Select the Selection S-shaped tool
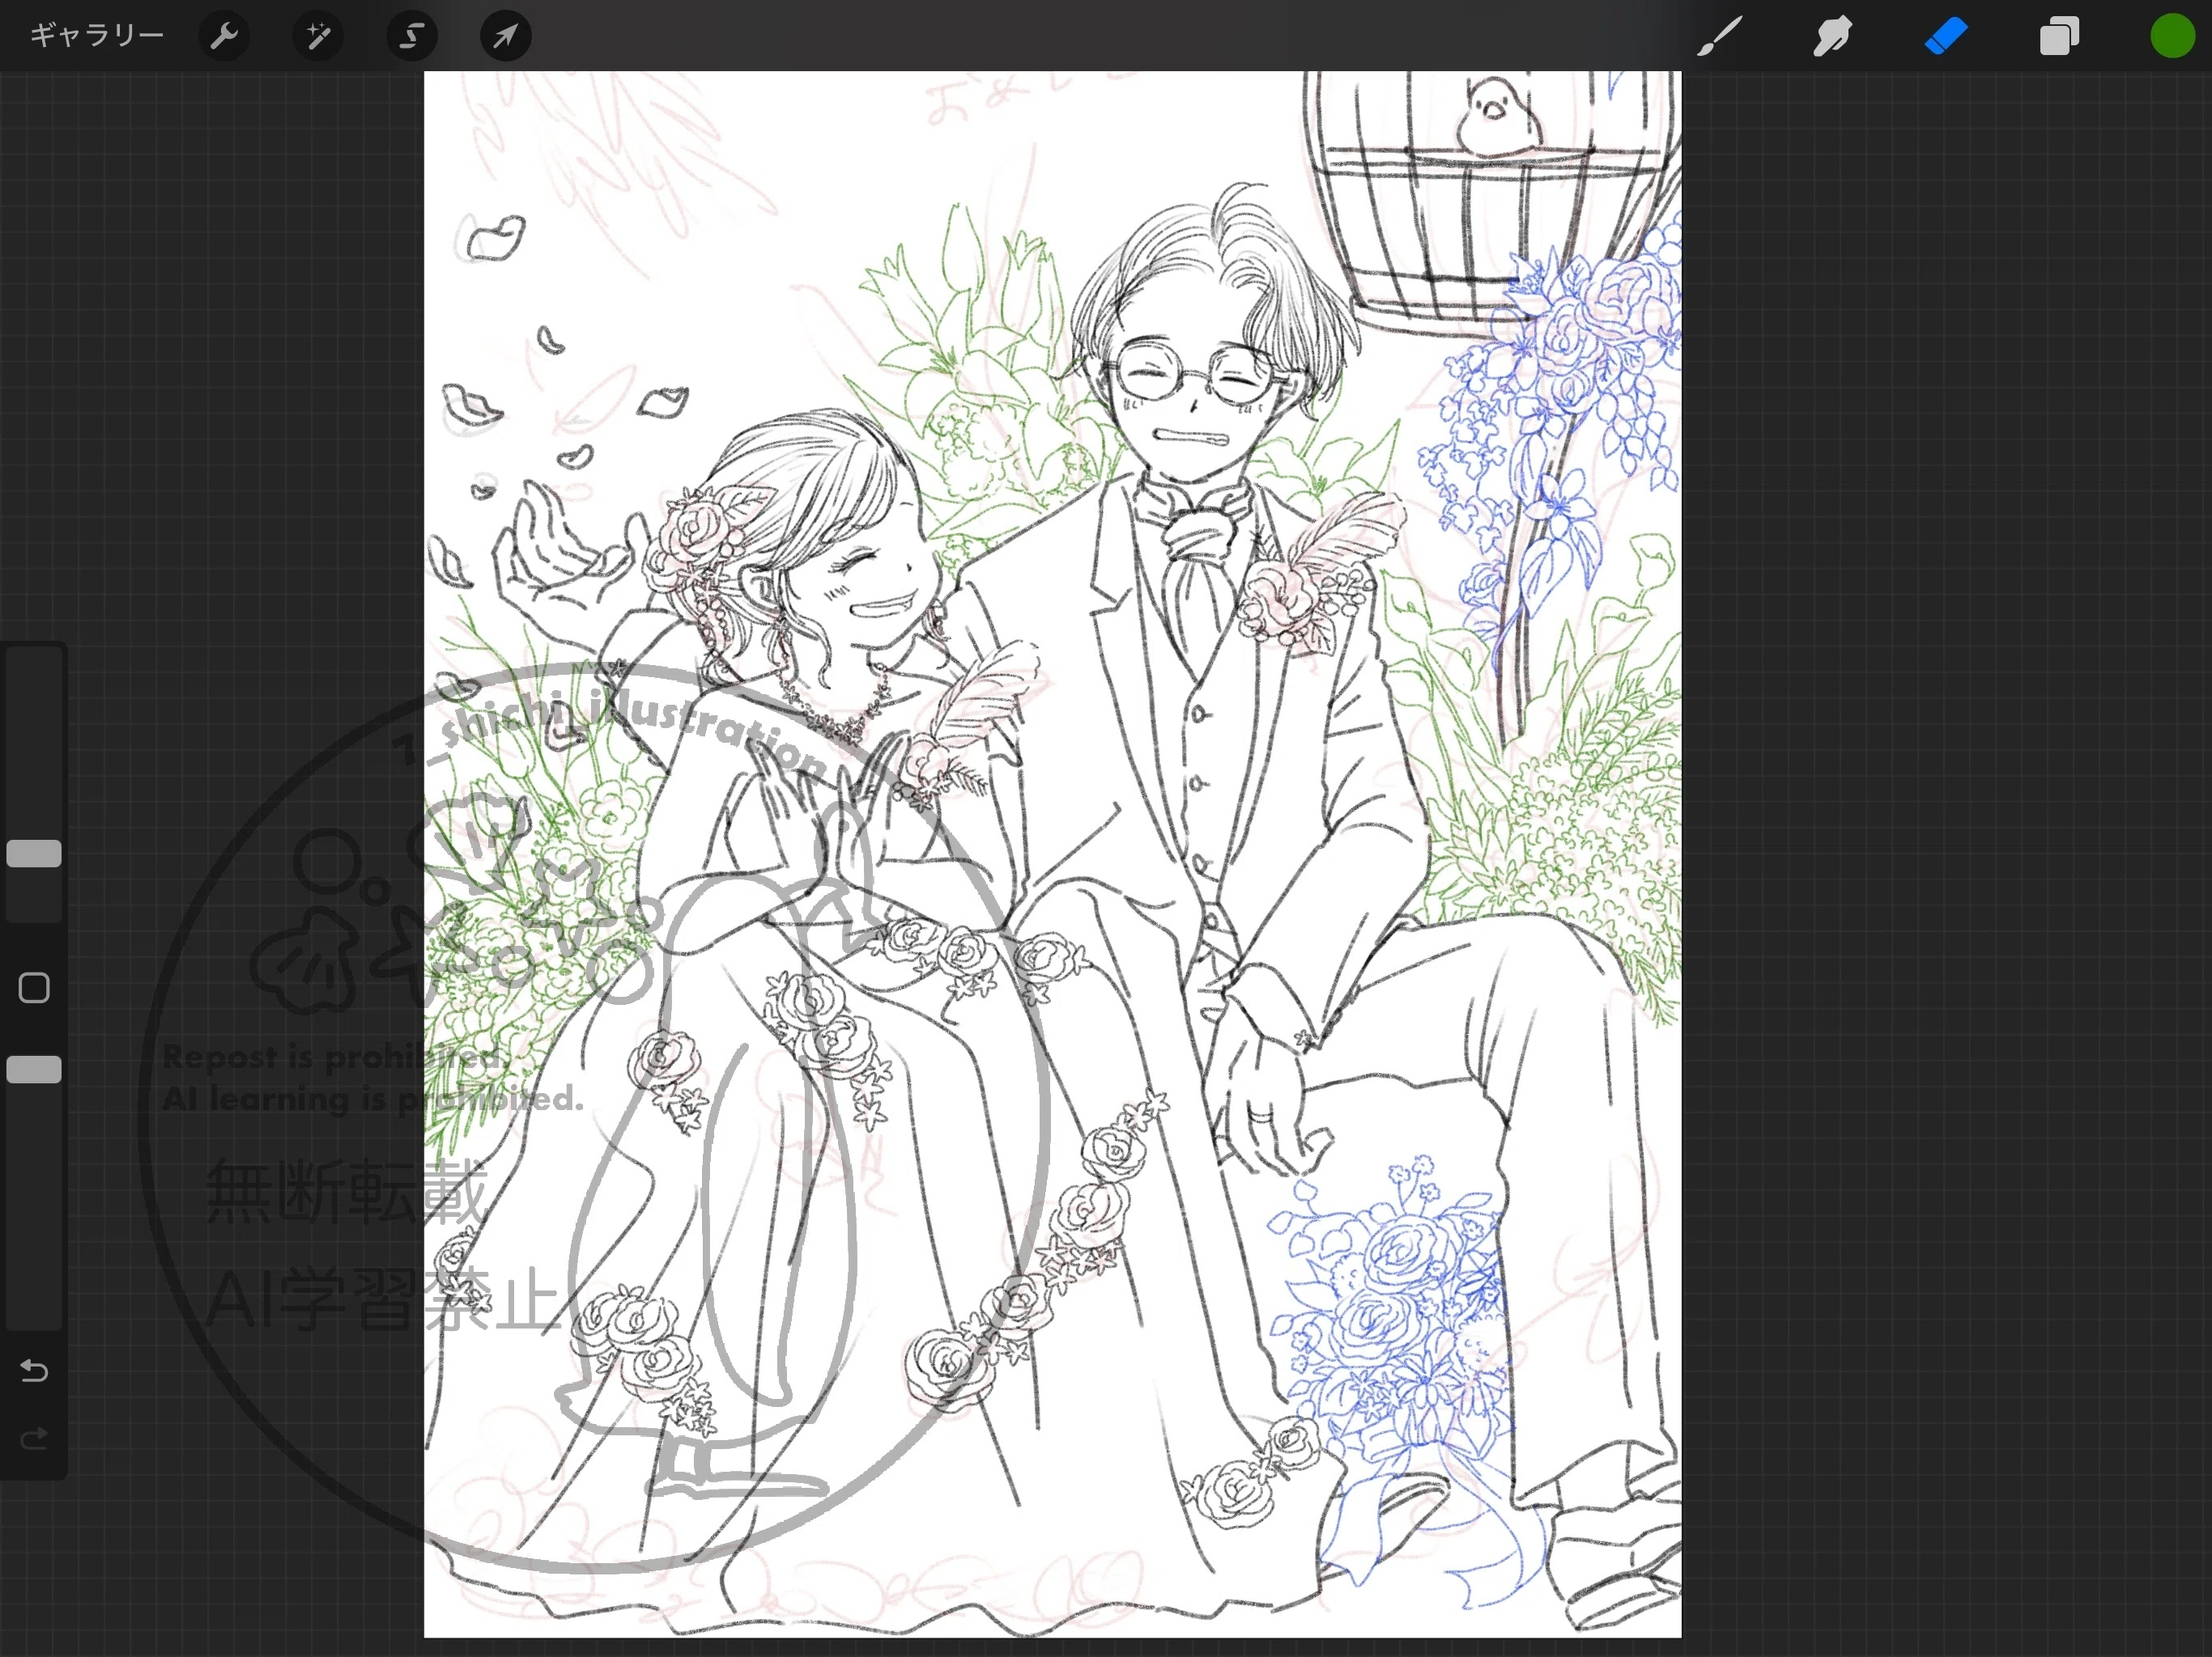Viewport: 2212px width, 1657px height. click(x=412, y=36)
